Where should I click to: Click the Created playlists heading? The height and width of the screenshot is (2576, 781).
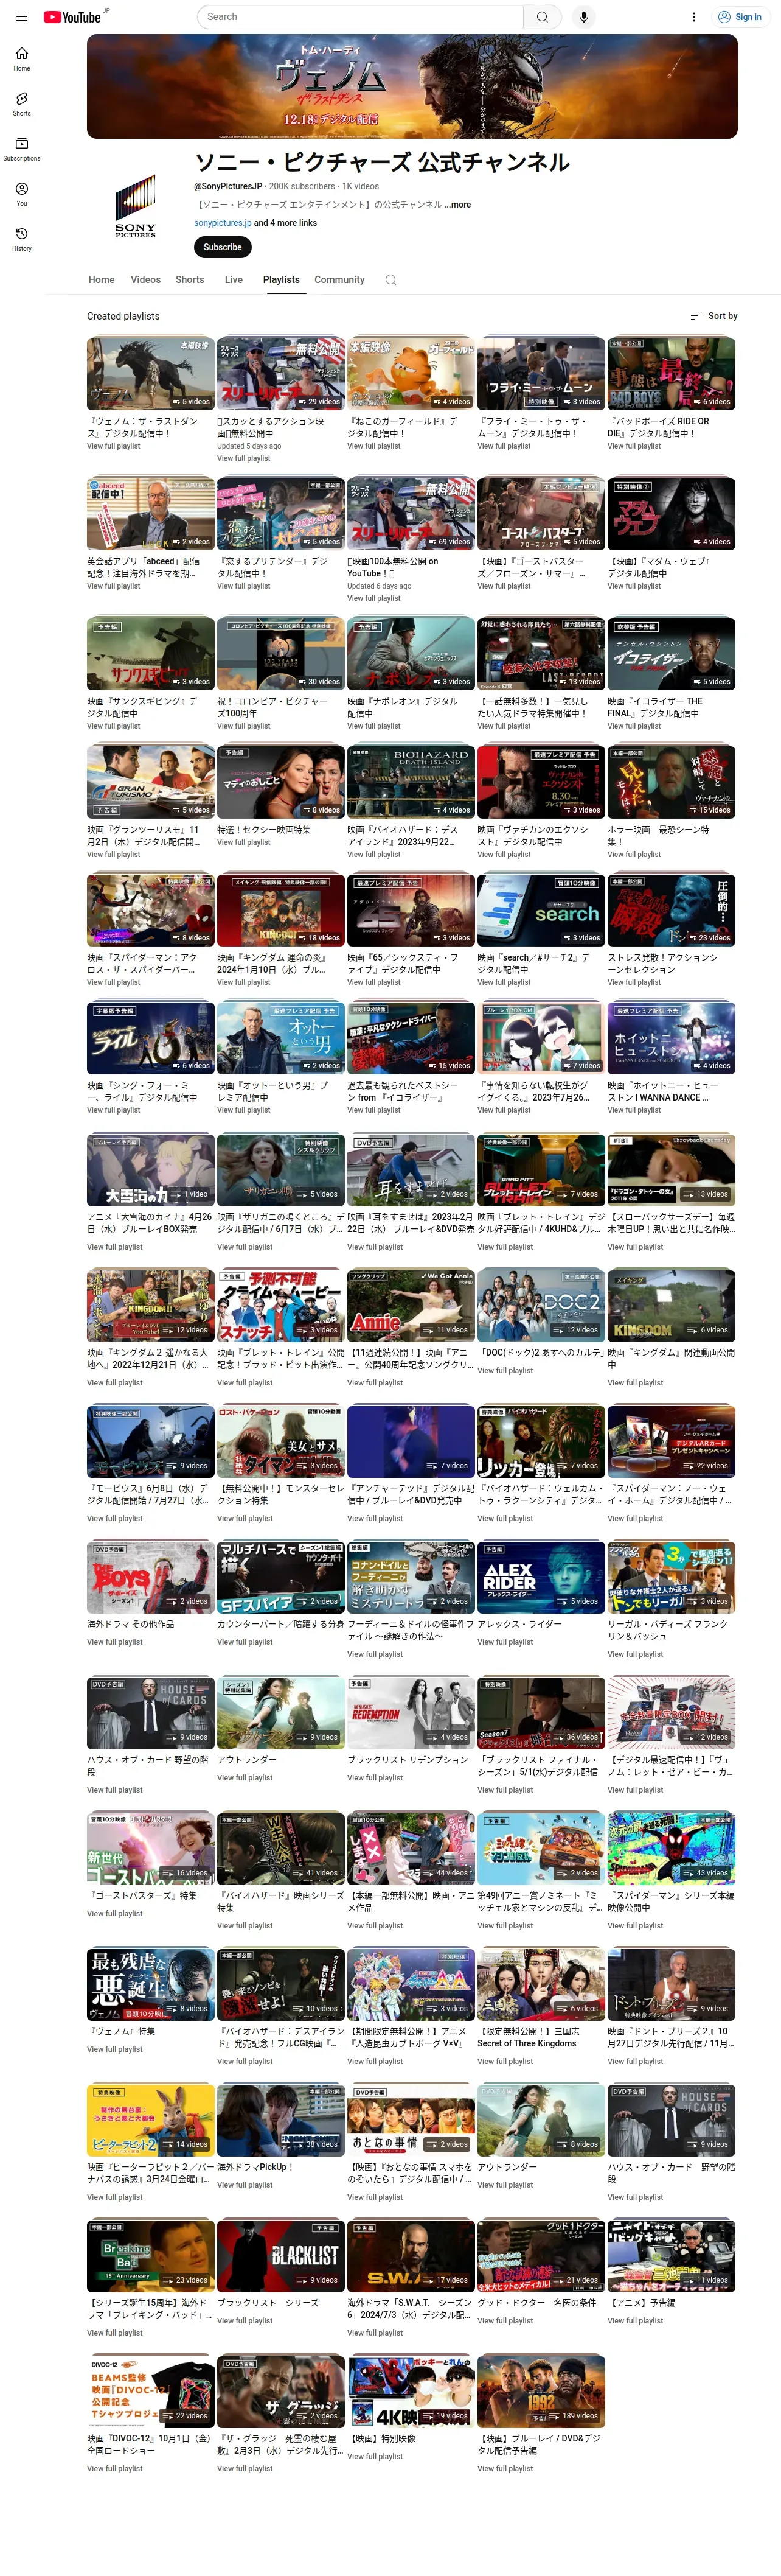click(x=123, y=316)
